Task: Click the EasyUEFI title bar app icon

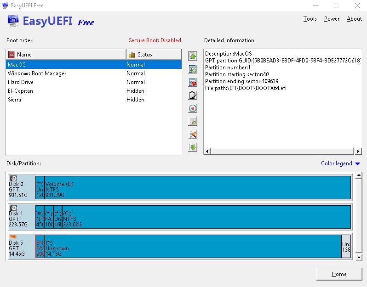Action: click(x=5, y=6)
